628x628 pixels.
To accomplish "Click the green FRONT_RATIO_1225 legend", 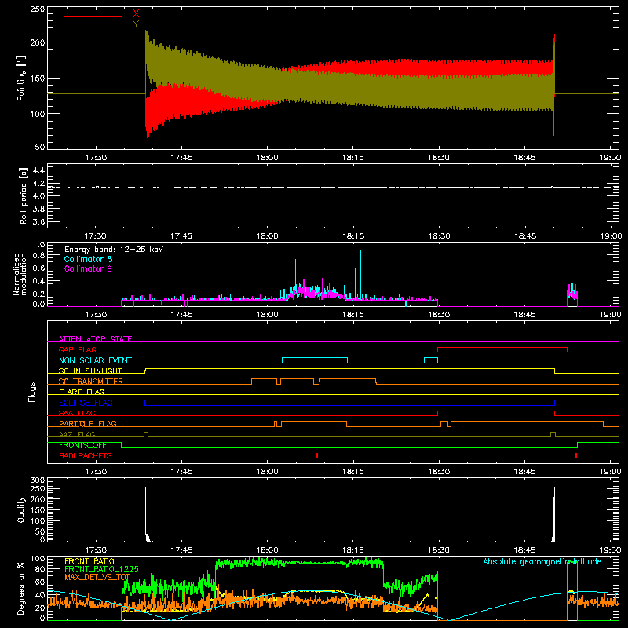I will click(x=101, y=569).
